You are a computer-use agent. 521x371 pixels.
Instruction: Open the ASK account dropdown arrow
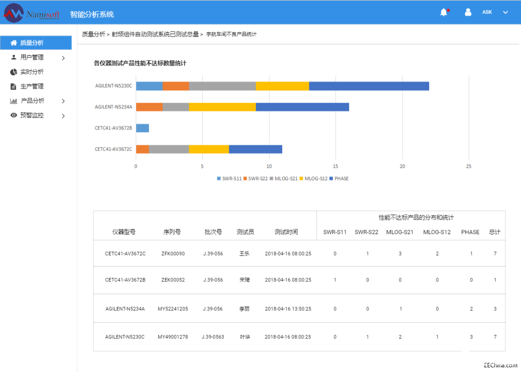click(506, 13)
